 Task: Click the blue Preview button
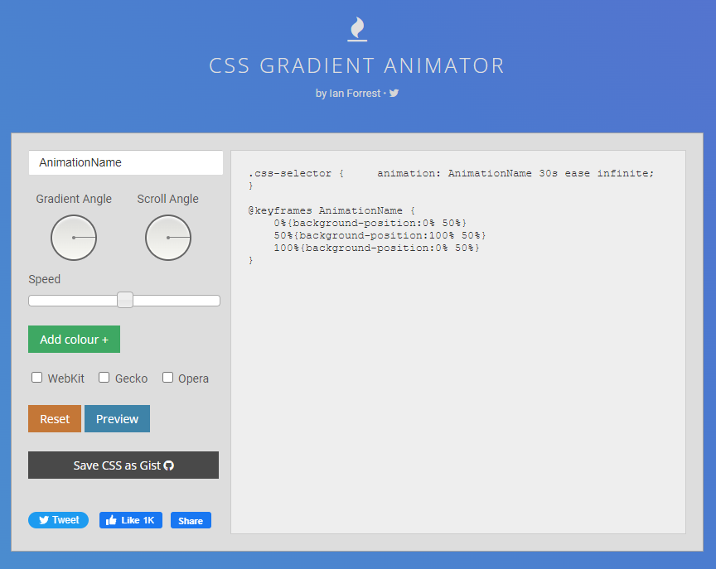point(118,418)
